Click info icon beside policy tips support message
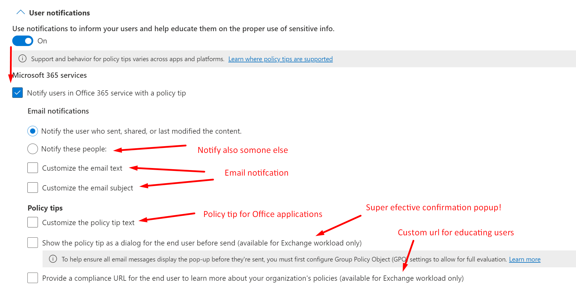 tap(22, 59)
